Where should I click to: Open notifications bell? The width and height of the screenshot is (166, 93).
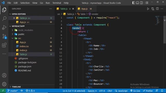(162, 91)
